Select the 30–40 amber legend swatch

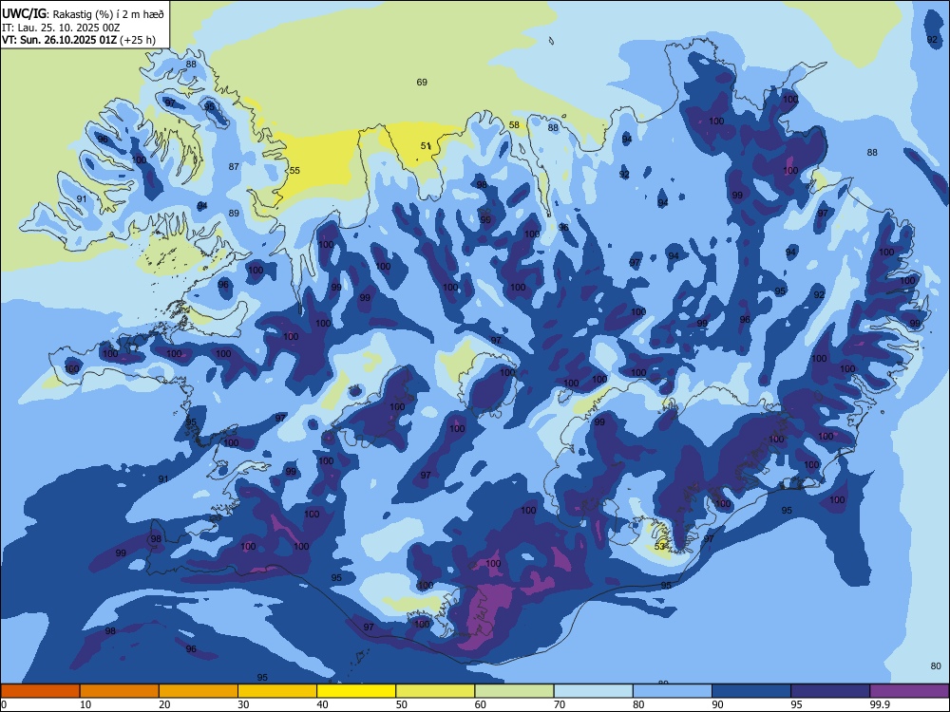point(277,691)
